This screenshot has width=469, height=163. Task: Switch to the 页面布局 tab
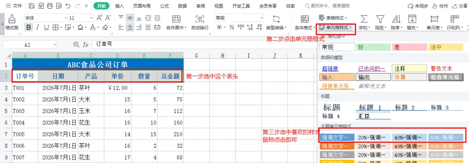(x=142, y=6)
